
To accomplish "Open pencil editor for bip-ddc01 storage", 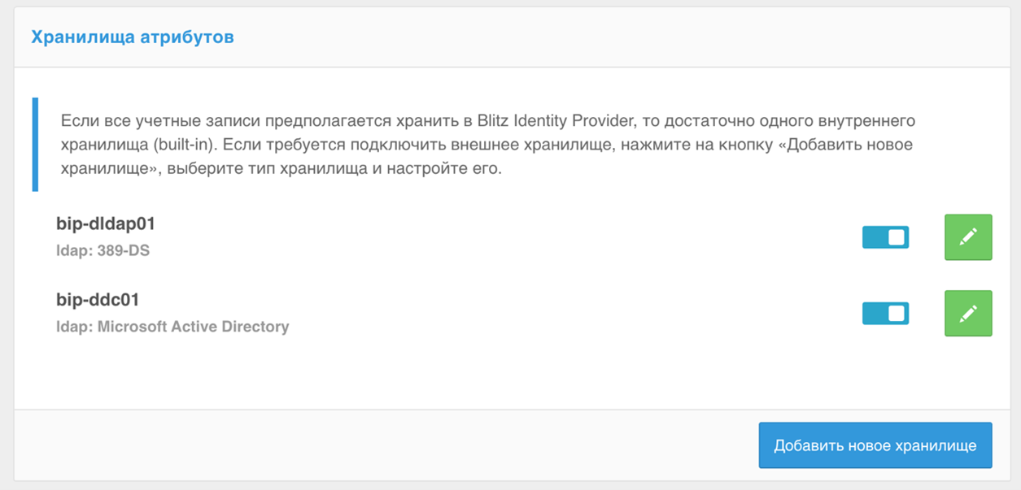I will pos(968,313).
